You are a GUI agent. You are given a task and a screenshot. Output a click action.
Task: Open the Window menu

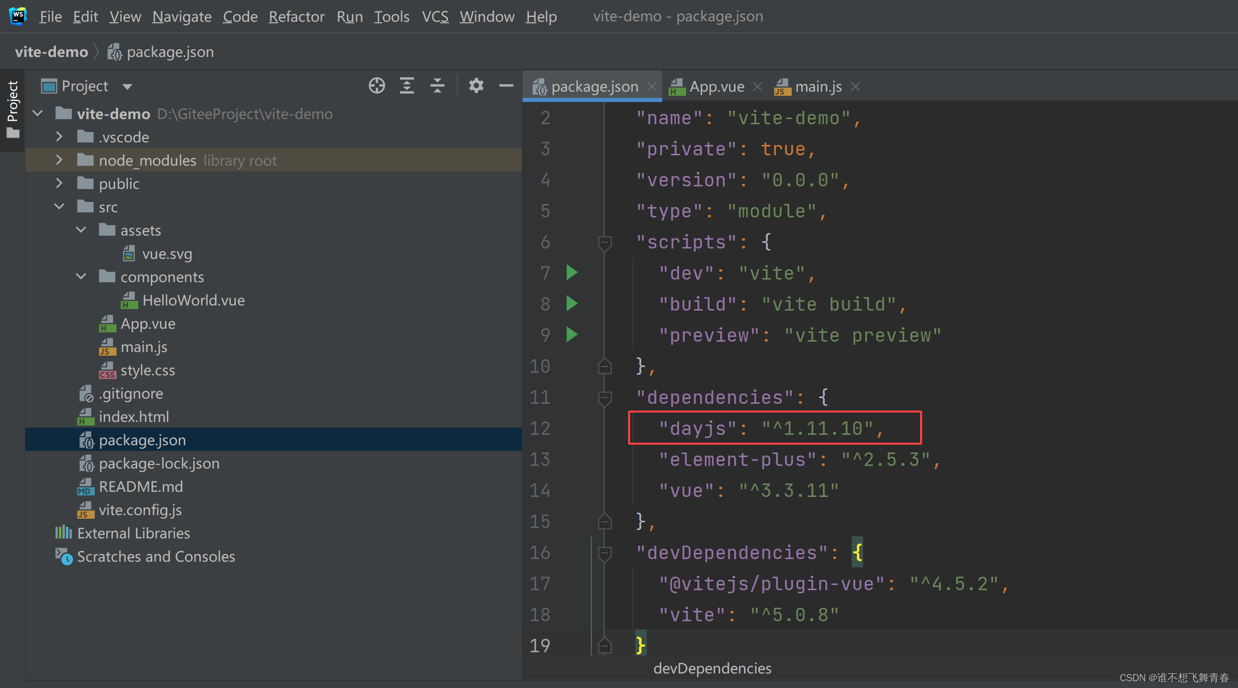pos(487,17)
